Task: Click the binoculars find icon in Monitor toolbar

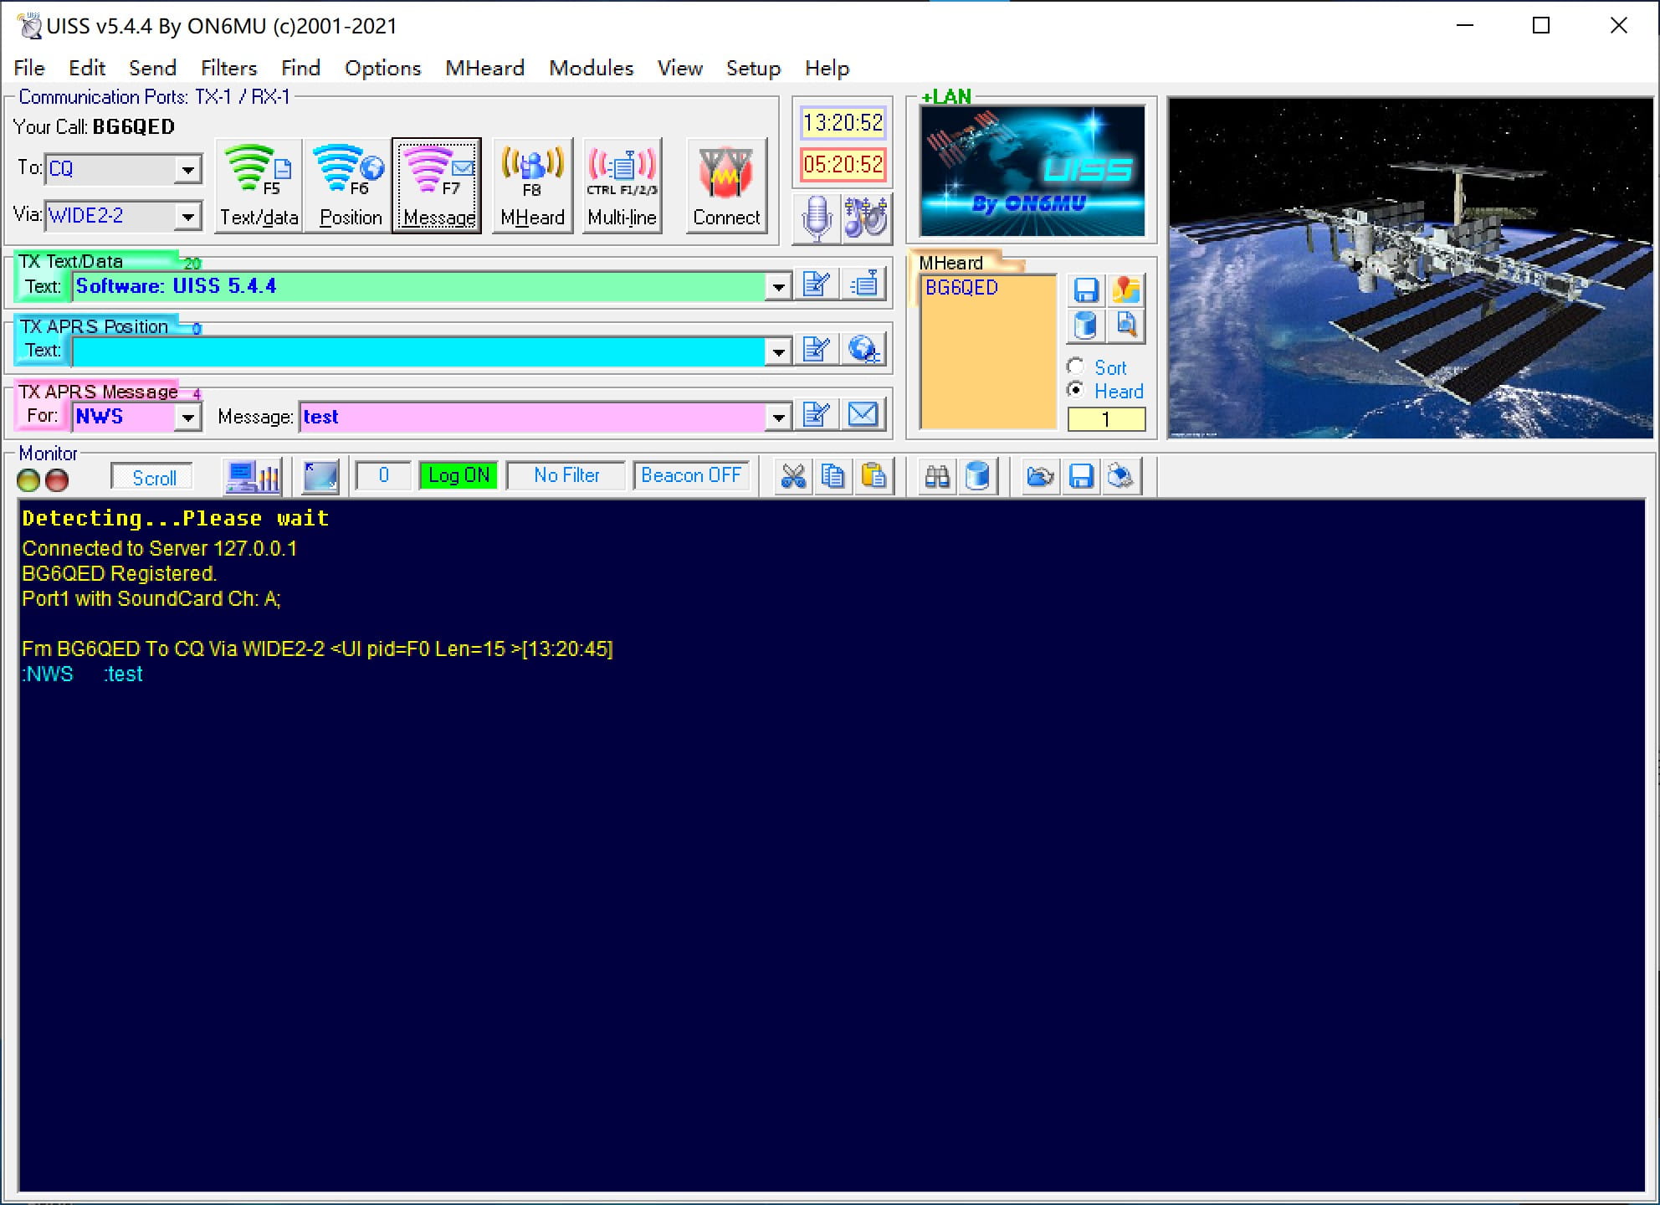Action: (937, 477)
